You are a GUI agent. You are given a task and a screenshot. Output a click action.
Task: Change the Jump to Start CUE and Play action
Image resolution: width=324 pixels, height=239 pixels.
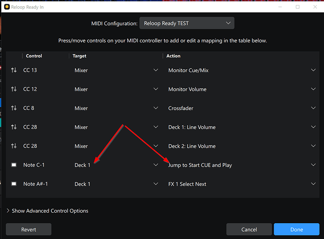click(x=241, y=165)
